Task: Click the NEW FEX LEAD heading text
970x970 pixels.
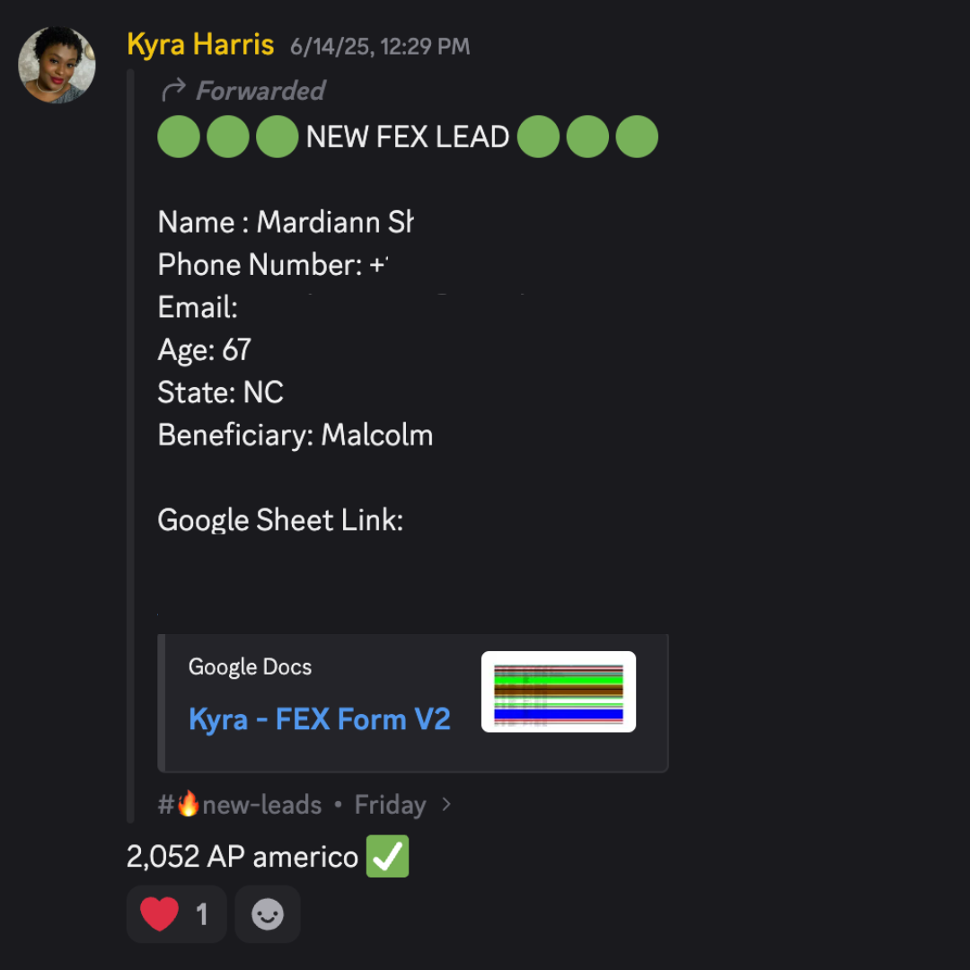Action: [408, 137]
